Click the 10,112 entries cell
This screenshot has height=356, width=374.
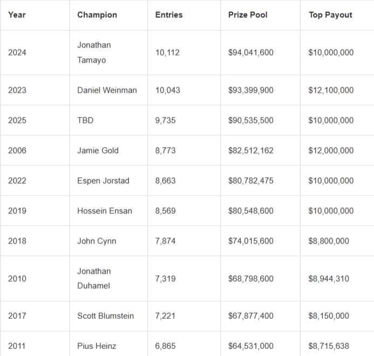[x=167, y=52]
